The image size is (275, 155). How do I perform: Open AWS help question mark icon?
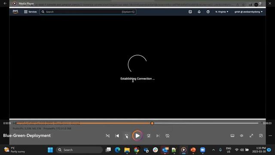pyautogui.click(x=208, y=12)
